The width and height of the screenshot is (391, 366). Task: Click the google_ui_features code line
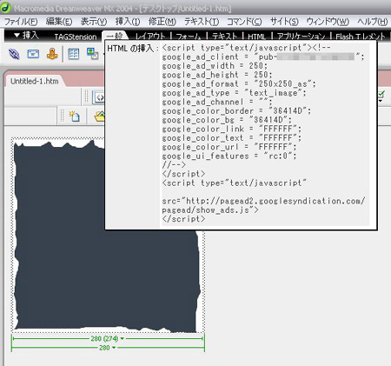(x=229, y=156)
